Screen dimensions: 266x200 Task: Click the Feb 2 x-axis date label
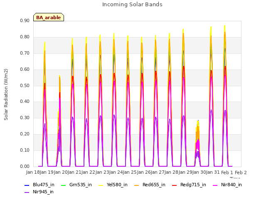[x=241, y=172]
